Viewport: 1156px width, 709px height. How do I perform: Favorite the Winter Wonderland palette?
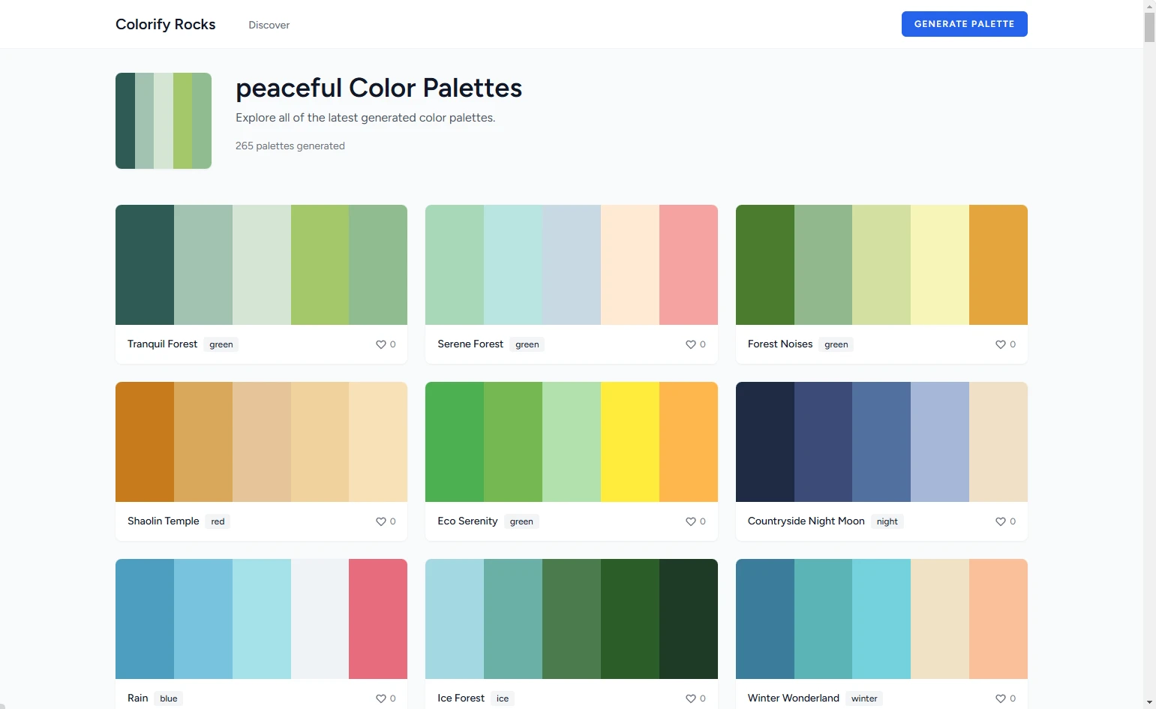[x=1000, y=698]
